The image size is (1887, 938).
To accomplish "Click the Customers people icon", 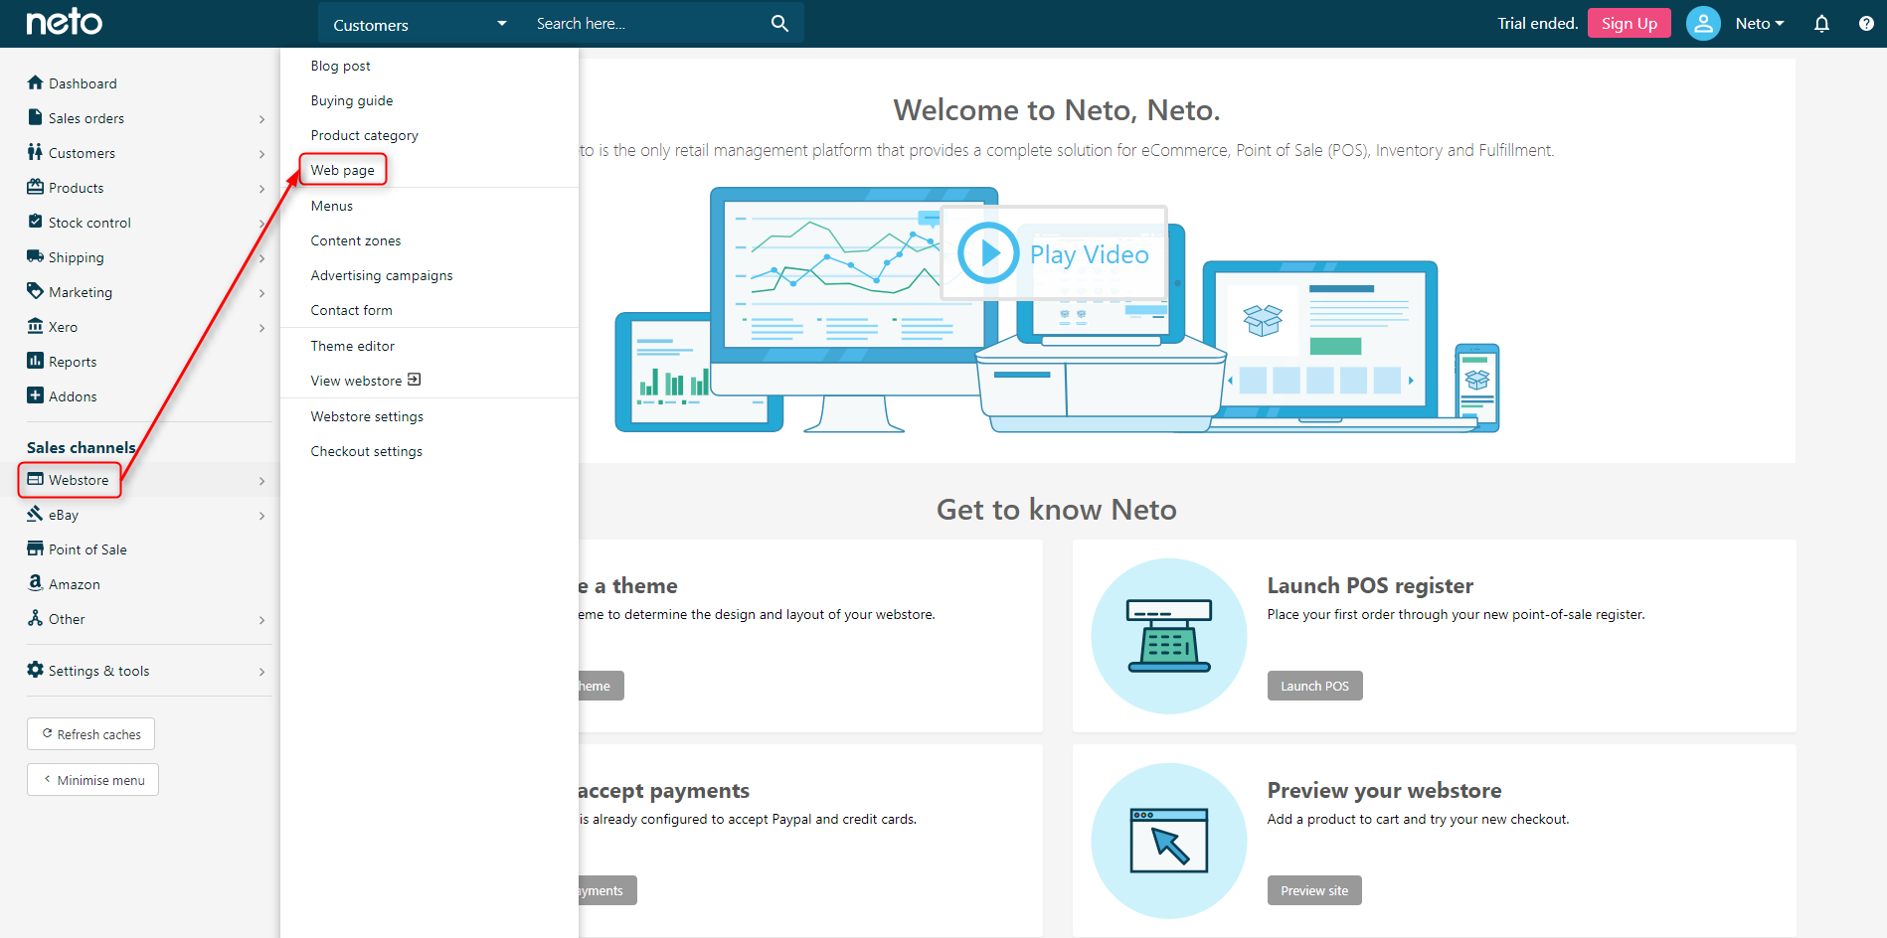I will (35, 152).
